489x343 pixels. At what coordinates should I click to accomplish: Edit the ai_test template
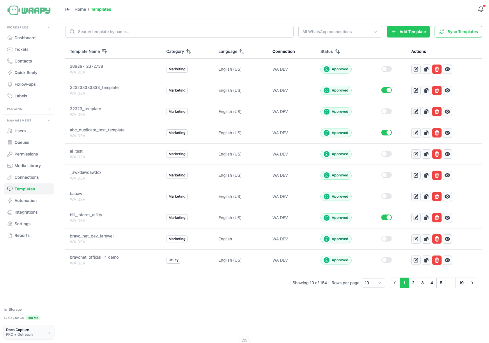click(x=416, y=154)
